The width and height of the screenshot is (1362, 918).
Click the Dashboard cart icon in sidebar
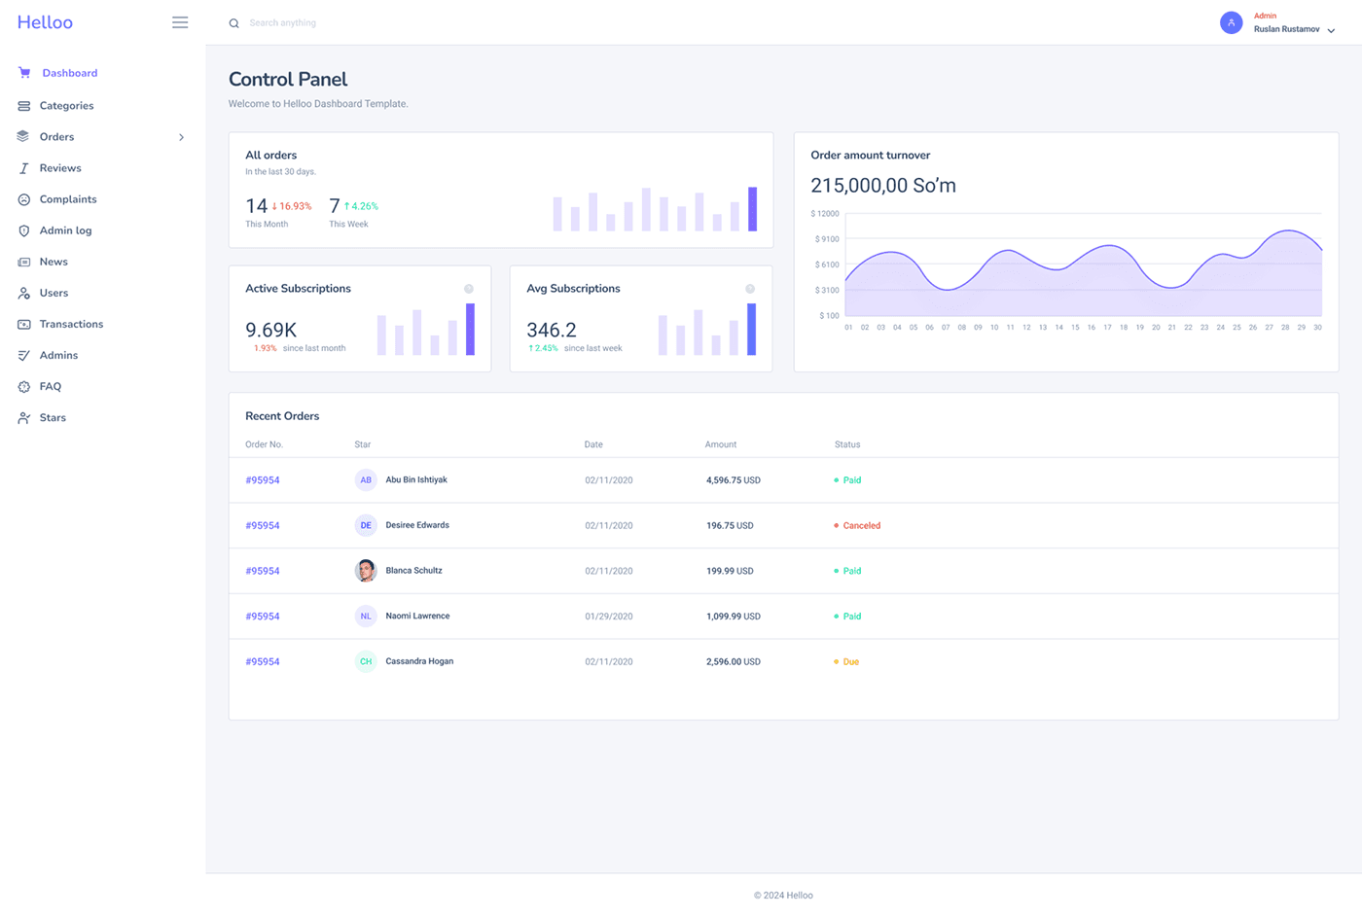click(x=24, y=73)
